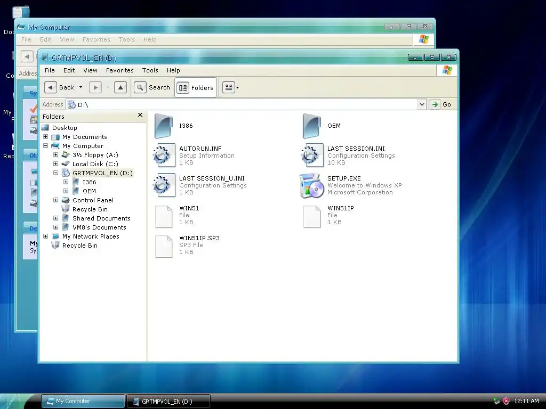Open Tools menu in My Computer window
Screen dimensions: 546x409
click(x=126, y=39)
